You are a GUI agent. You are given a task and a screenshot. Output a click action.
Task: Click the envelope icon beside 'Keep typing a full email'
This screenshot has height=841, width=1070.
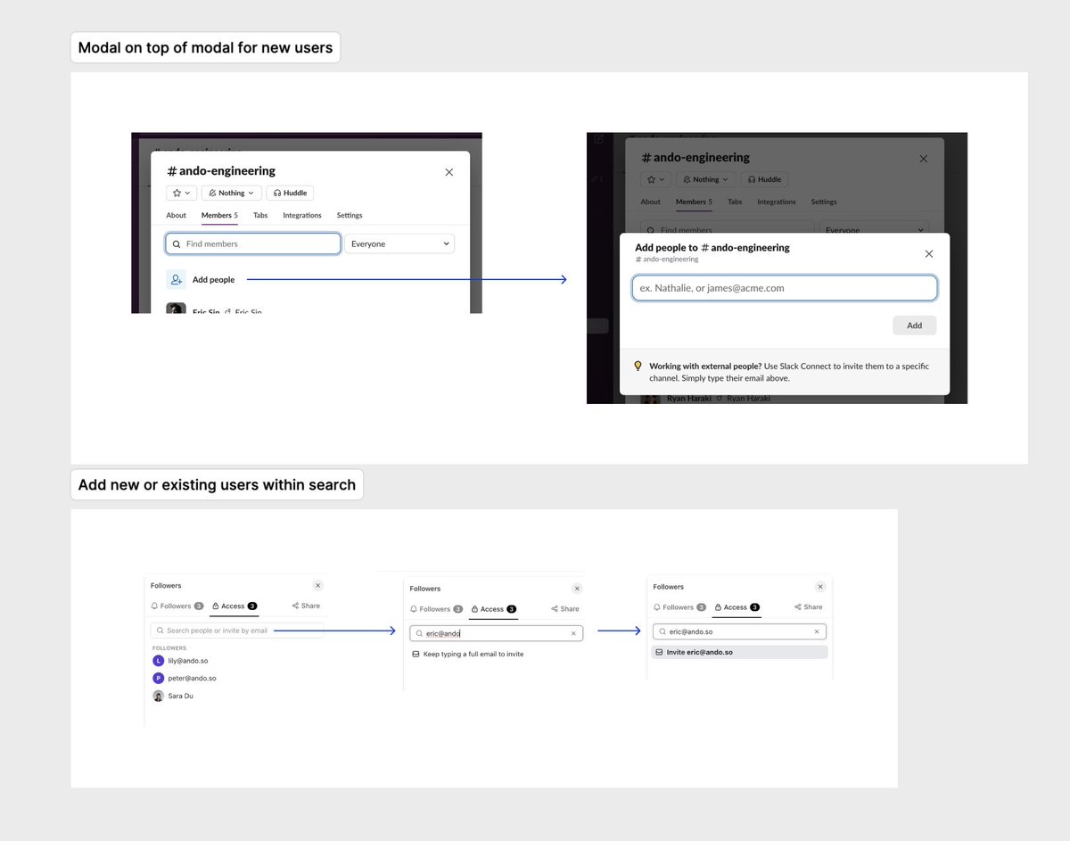click(416, 654)
